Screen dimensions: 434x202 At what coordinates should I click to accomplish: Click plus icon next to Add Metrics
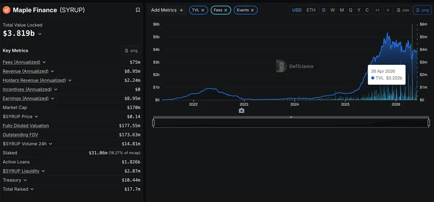coord(182,10)
